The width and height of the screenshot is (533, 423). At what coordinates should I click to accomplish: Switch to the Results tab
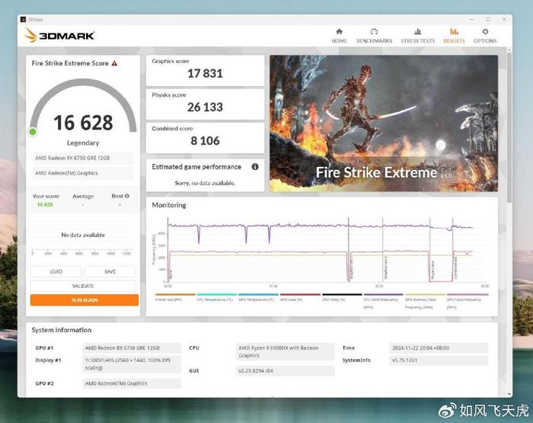pos(454,36)
